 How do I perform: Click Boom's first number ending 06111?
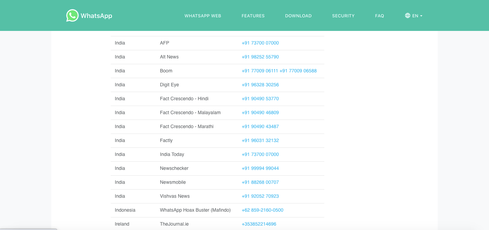[x=260, y=71]
